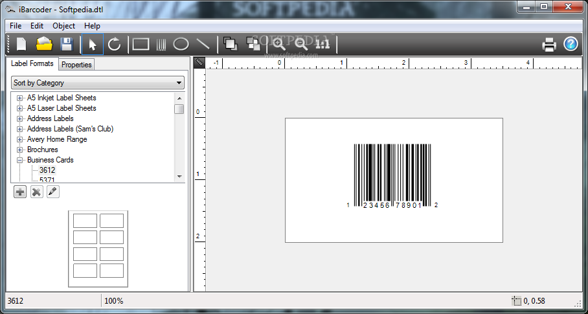Expand the Address Labels node
588x314 pixels.
coord(20,118)
